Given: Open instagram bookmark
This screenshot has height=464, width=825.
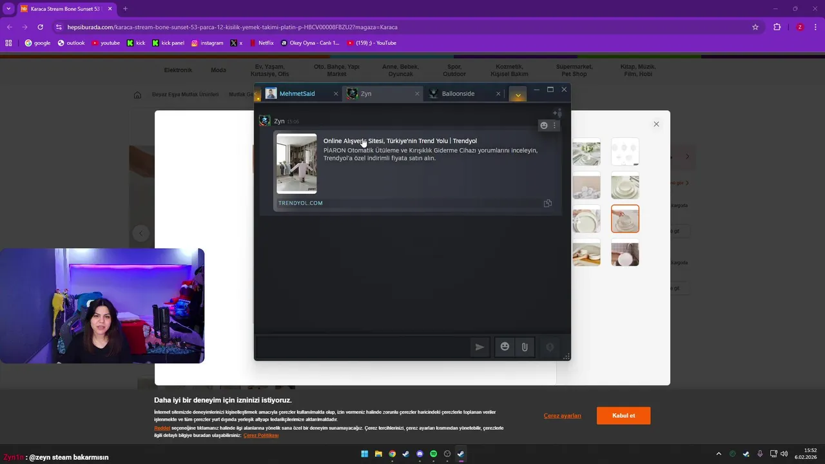Looking at the screenshot, I should pos(207,43).
